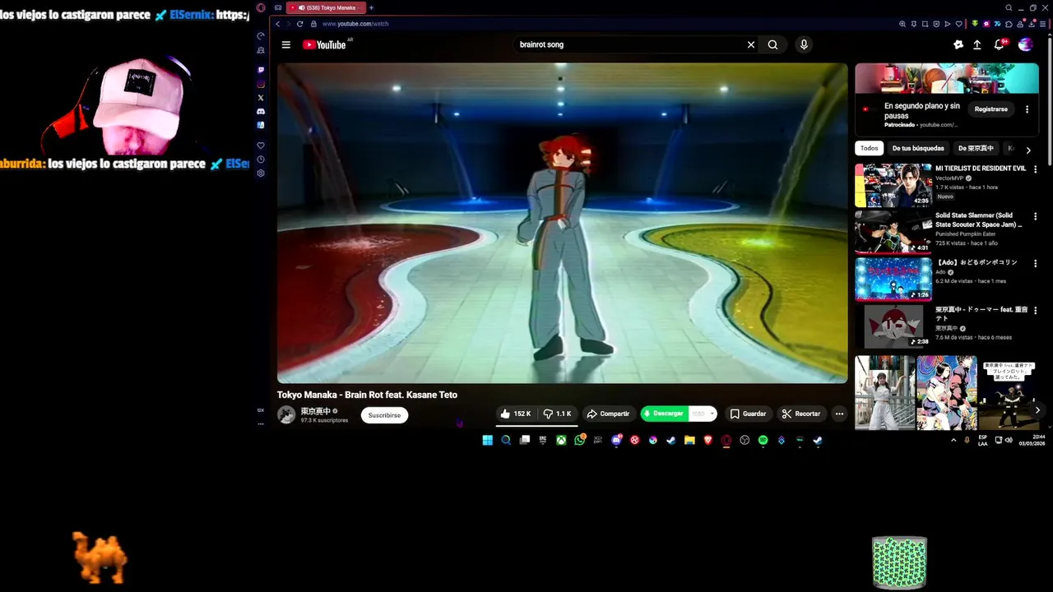Open X in the Opera sidebar

pos(261,98)
